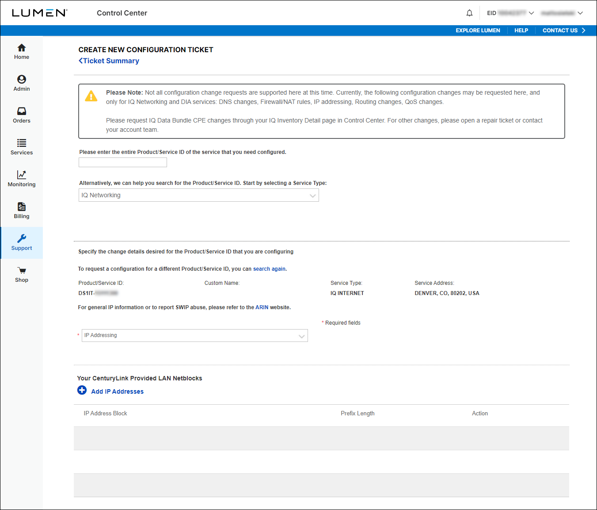Open the ARIN website link
This screenshot has width=597, height=510.
(262, 307)
